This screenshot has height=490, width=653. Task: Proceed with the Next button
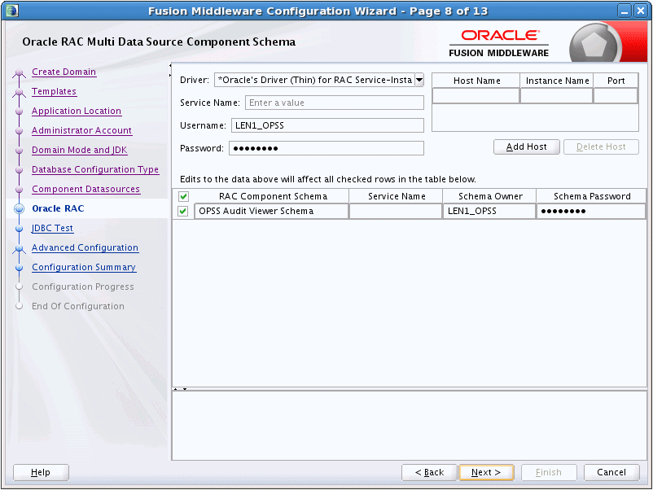point(486,473)
